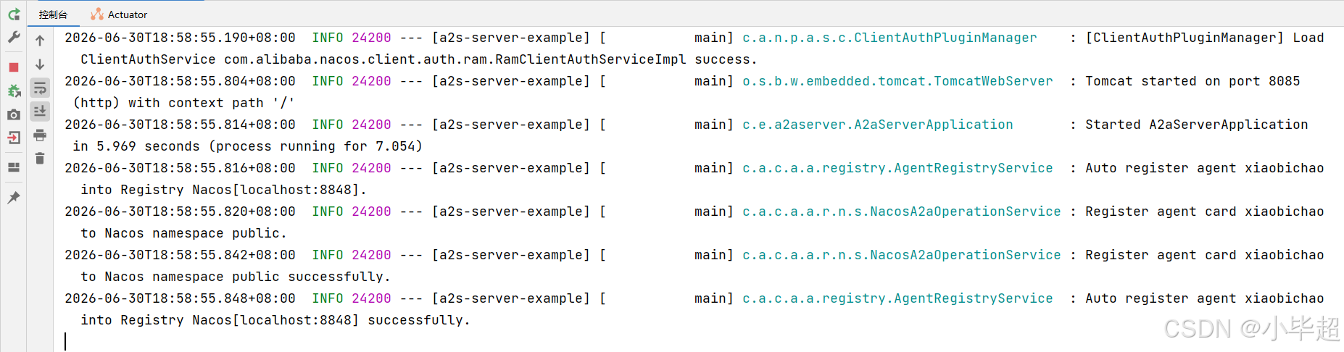Click the down arrow console navigation icon

(x=40, y=64)
